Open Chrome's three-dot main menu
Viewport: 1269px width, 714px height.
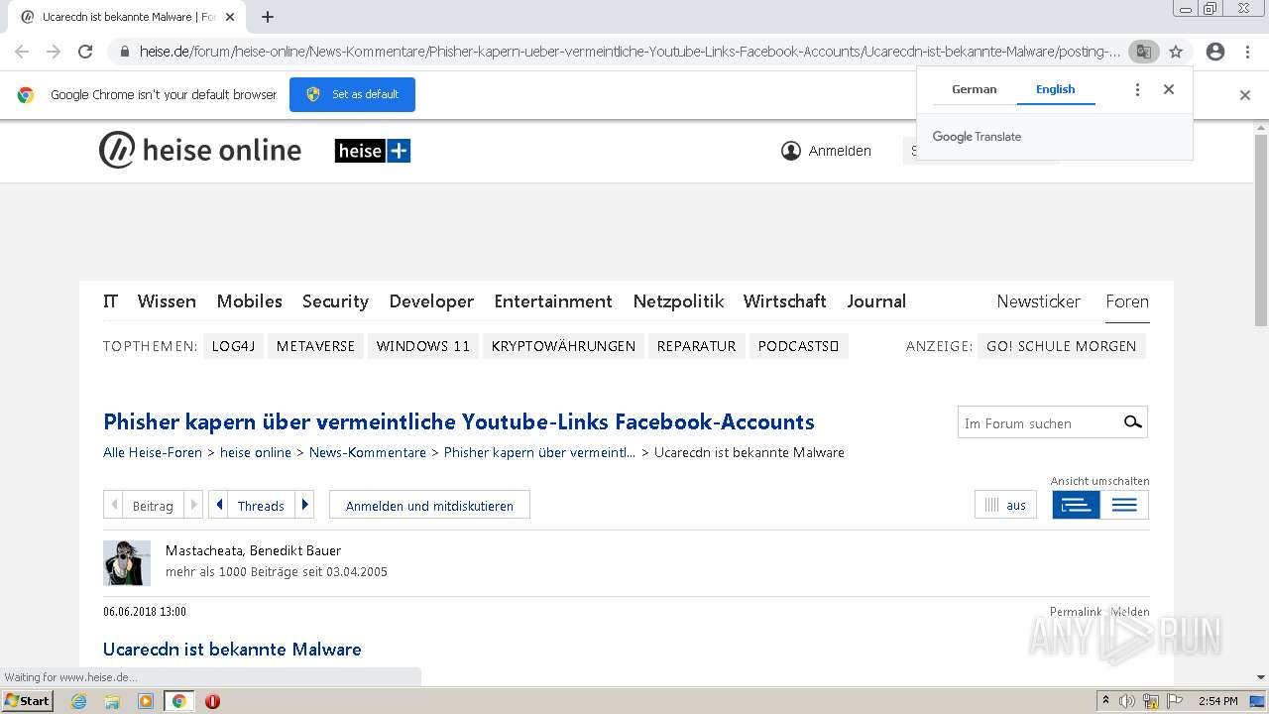click(1247, 52)
